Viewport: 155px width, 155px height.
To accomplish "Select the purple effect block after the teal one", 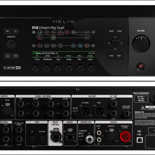I will pos(46,32).
